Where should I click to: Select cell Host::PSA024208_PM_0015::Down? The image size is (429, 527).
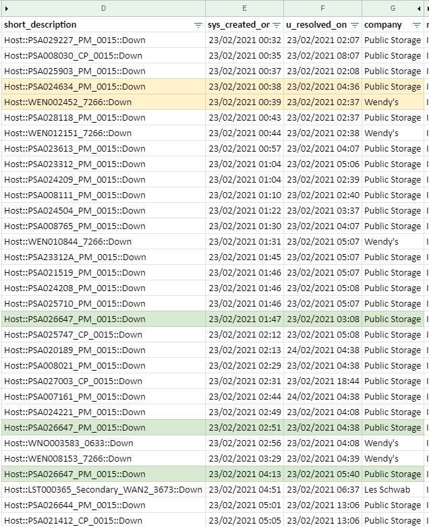tap(104, 288)
